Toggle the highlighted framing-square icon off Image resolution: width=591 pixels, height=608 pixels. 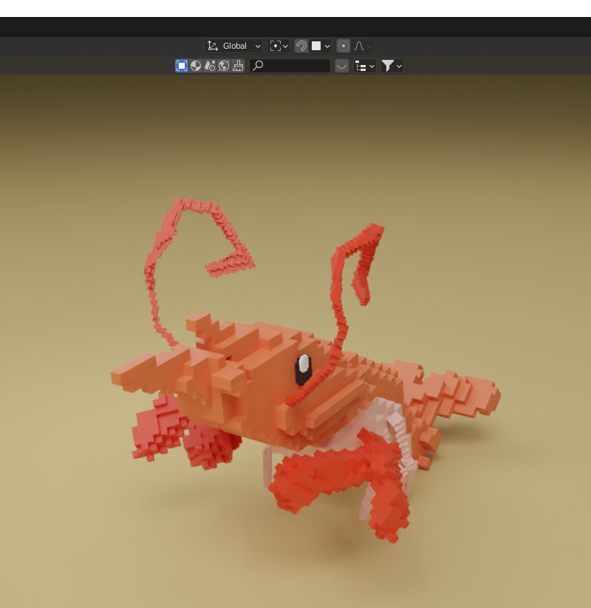coord(181,65)
